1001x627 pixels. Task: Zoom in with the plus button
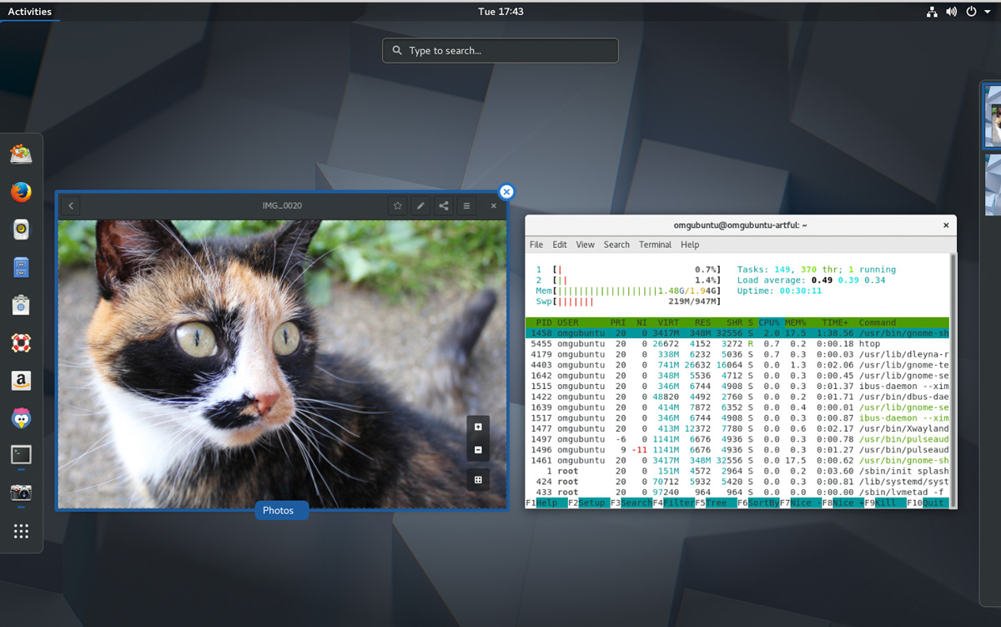tap(478, 427)
